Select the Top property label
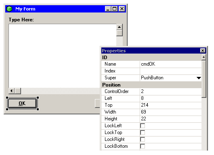The image size is (214, 155). click(x=109, y=105)
